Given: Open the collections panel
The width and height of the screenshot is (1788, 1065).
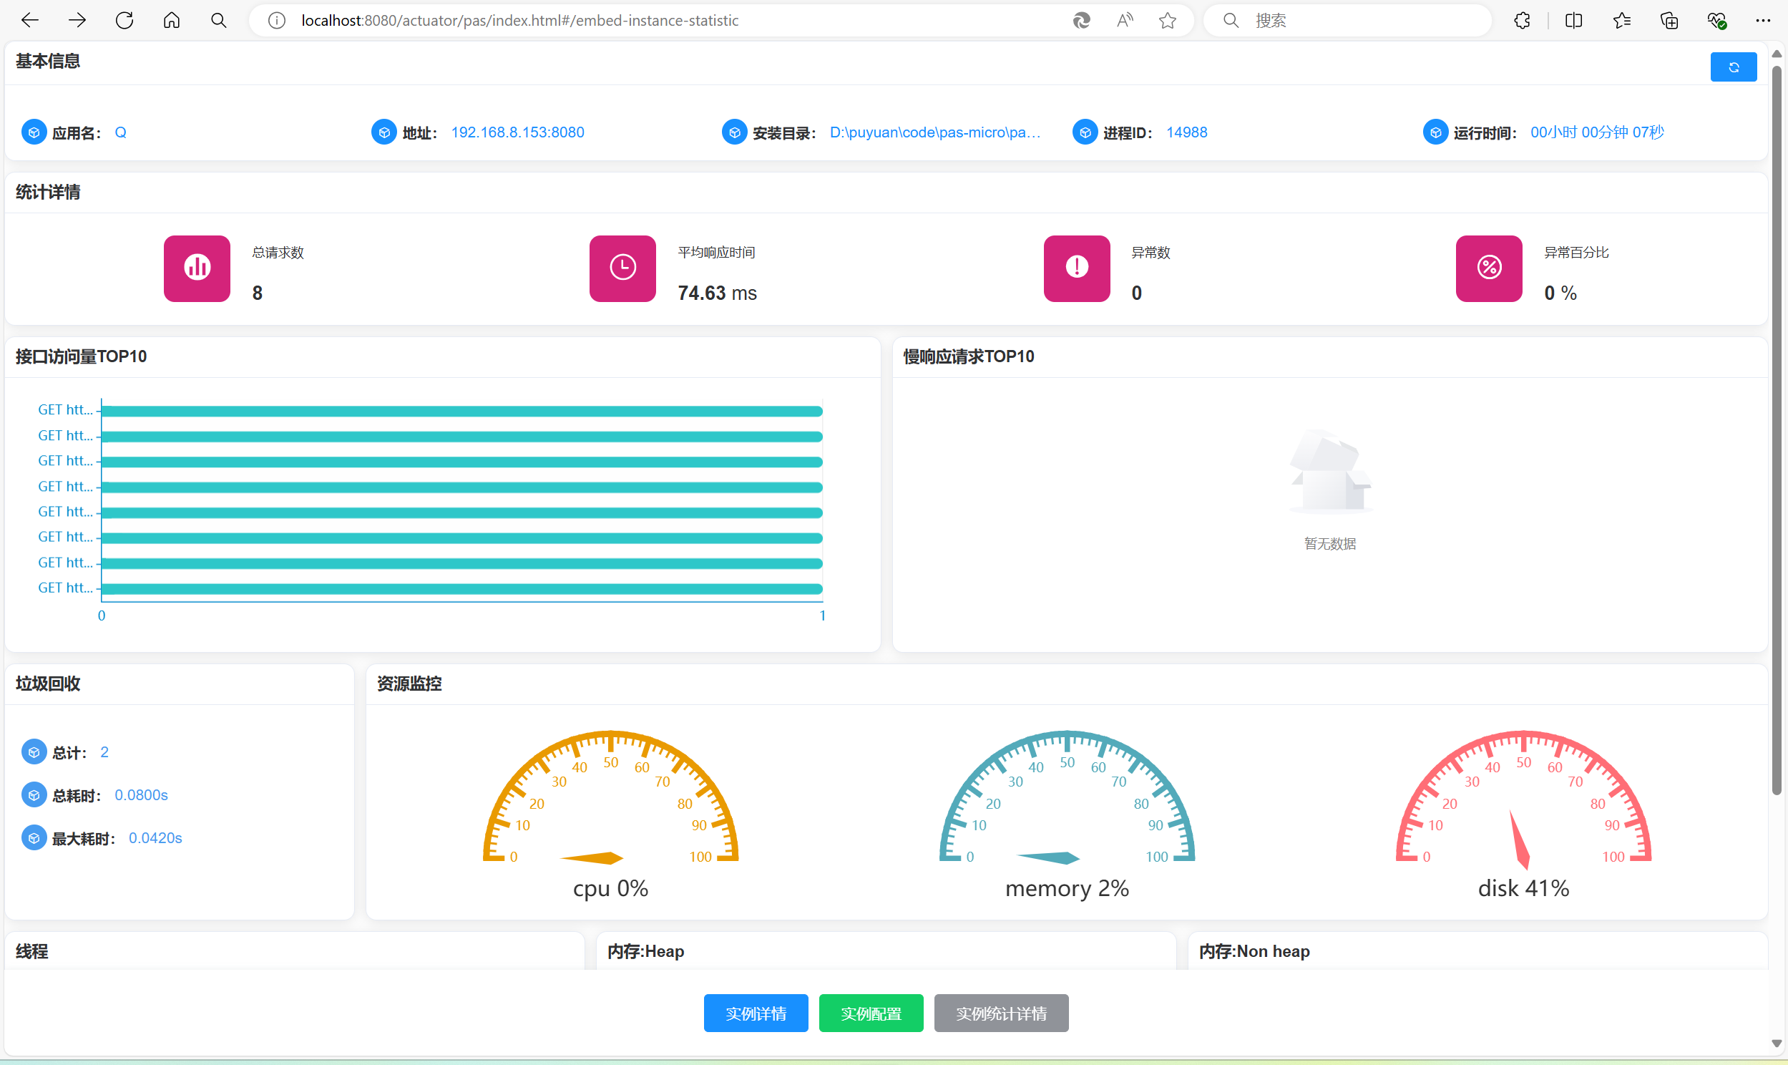Looking at the screenshot, I should pos(1669,20).
